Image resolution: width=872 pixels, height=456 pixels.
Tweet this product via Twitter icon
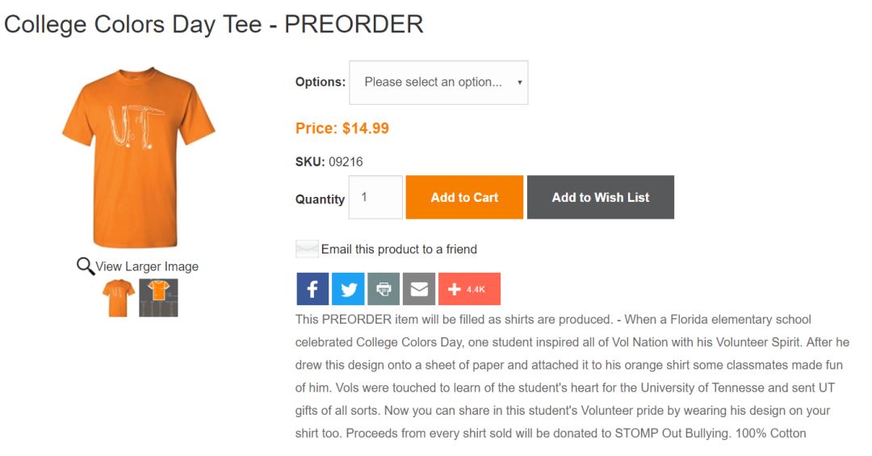click(x=348, y=289)
